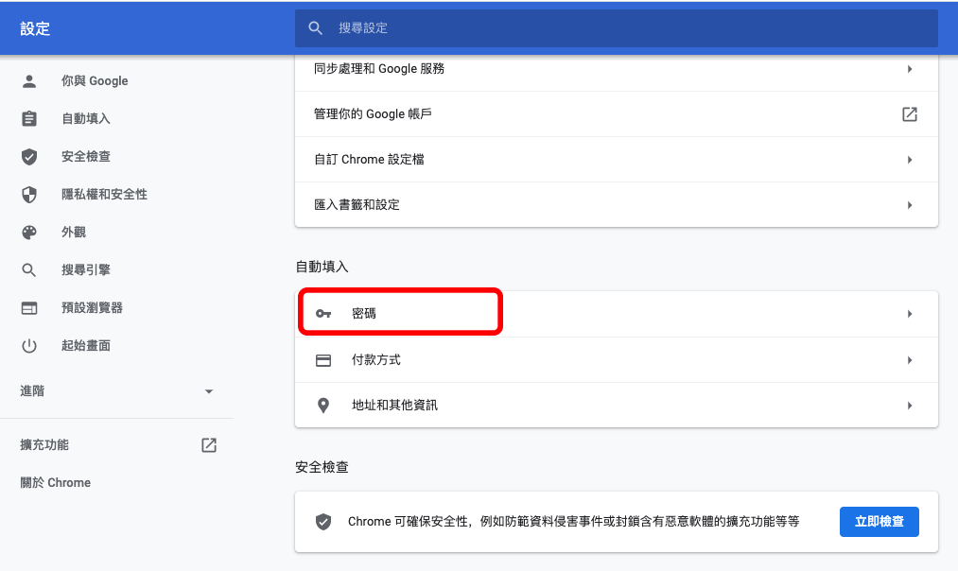This screenshot has height=571, width=958.
Task: Open the 擴充功能 link
Action: 44,445
